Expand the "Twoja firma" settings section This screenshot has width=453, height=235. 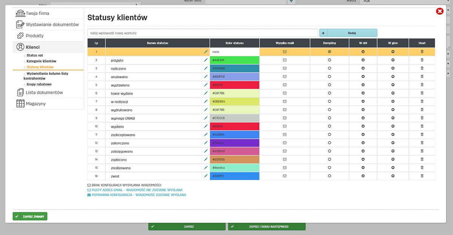pos(37,14)
